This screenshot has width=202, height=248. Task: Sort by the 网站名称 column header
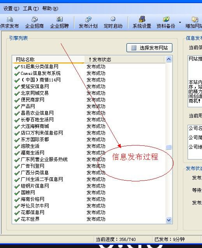click(x=48, y=60)
